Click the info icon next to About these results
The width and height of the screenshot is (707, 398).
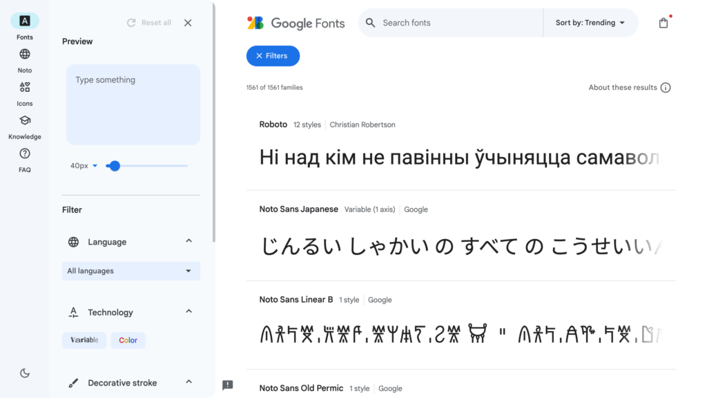click(666, 87)
